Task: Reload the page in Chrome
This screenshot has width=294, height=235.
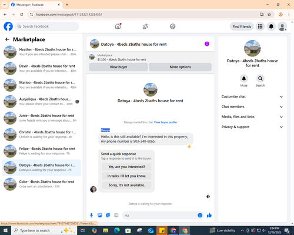Action: click(22, 15)
